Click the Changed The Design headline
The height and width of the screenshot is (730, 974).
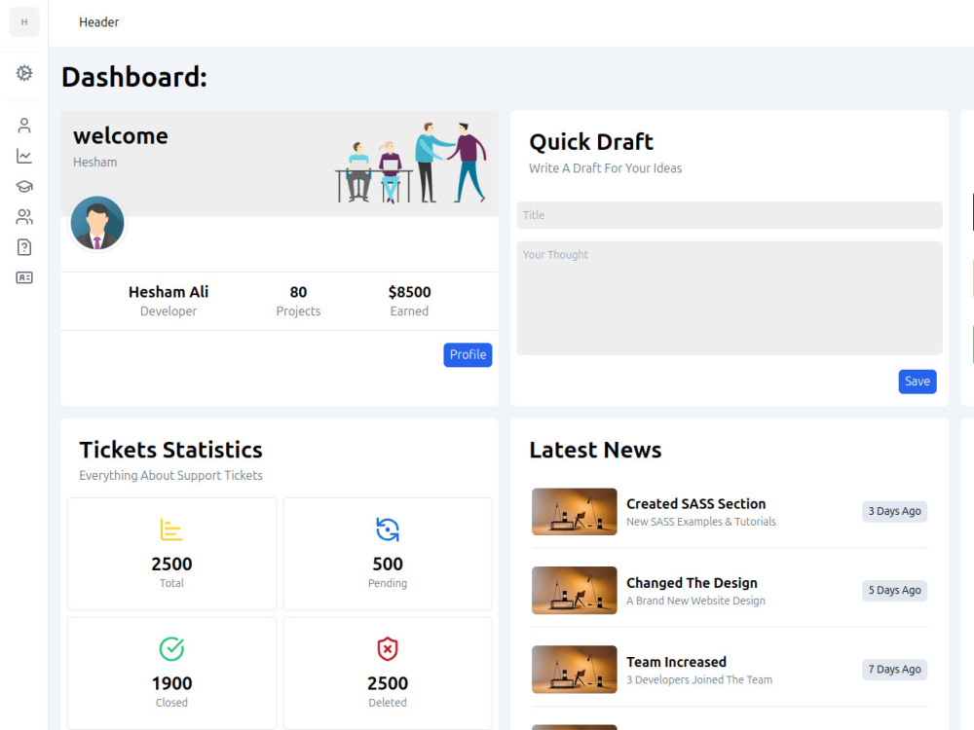(692, 583)
